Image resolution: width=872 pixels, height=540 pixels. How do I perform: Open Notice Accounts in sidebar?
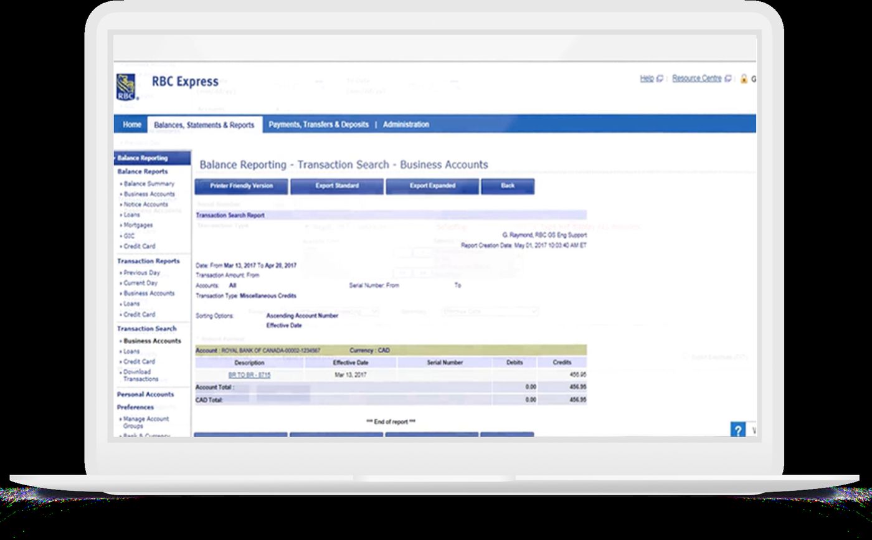(x=146, y=204)
